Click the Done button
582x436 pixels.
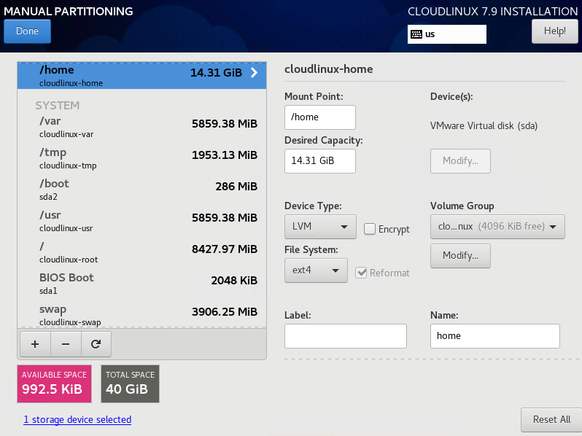click(27, 31)
